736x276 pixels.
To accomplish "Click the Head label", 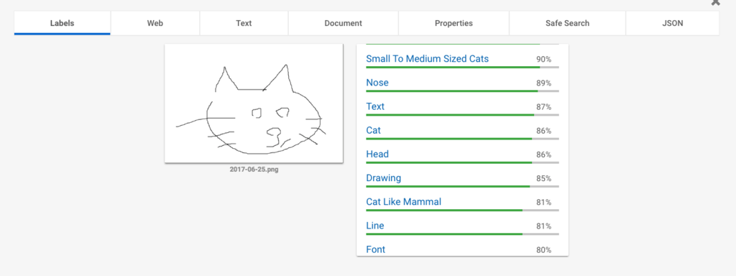I will coord(377,154).
